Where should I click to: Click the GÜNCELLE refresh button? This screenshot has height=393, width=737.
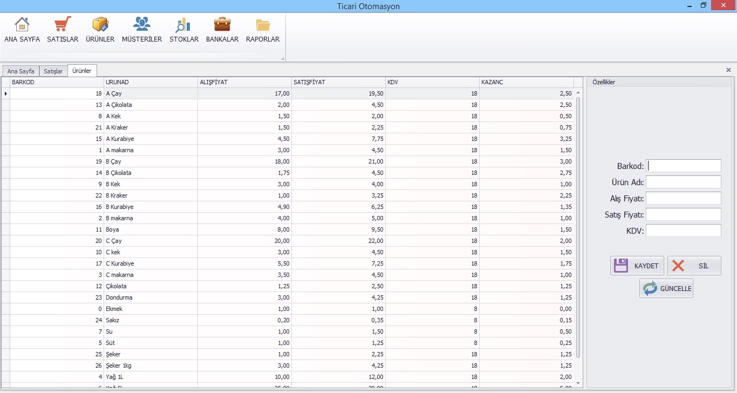click(x=666, y=288)
